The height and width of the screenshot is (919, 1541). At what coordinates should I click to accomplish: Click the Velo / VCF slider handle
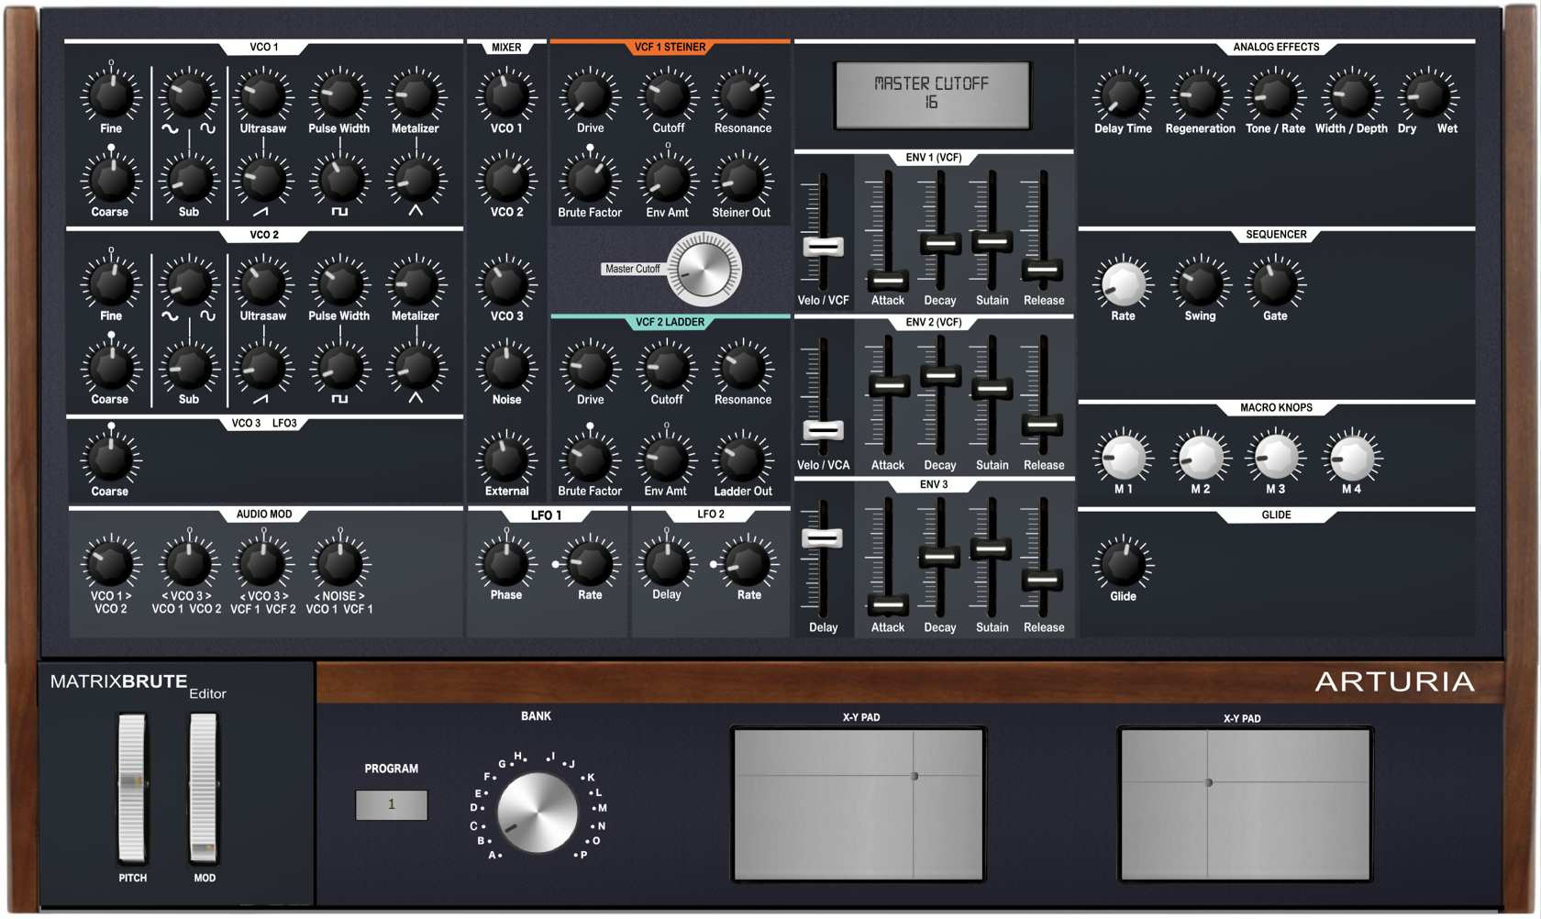click(823, 247)
